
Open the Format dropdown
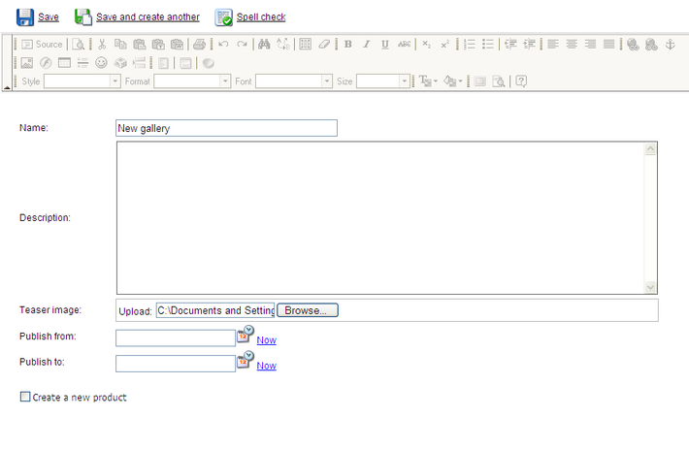[190, 81]
